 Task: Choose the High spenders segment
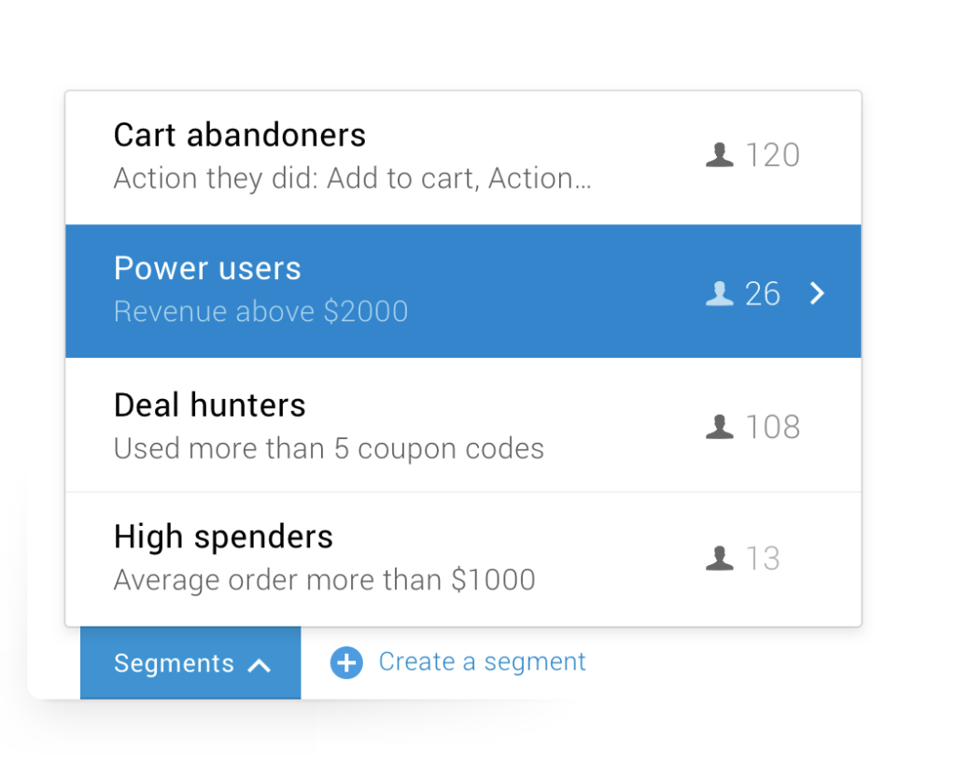(x=463, y=559)
